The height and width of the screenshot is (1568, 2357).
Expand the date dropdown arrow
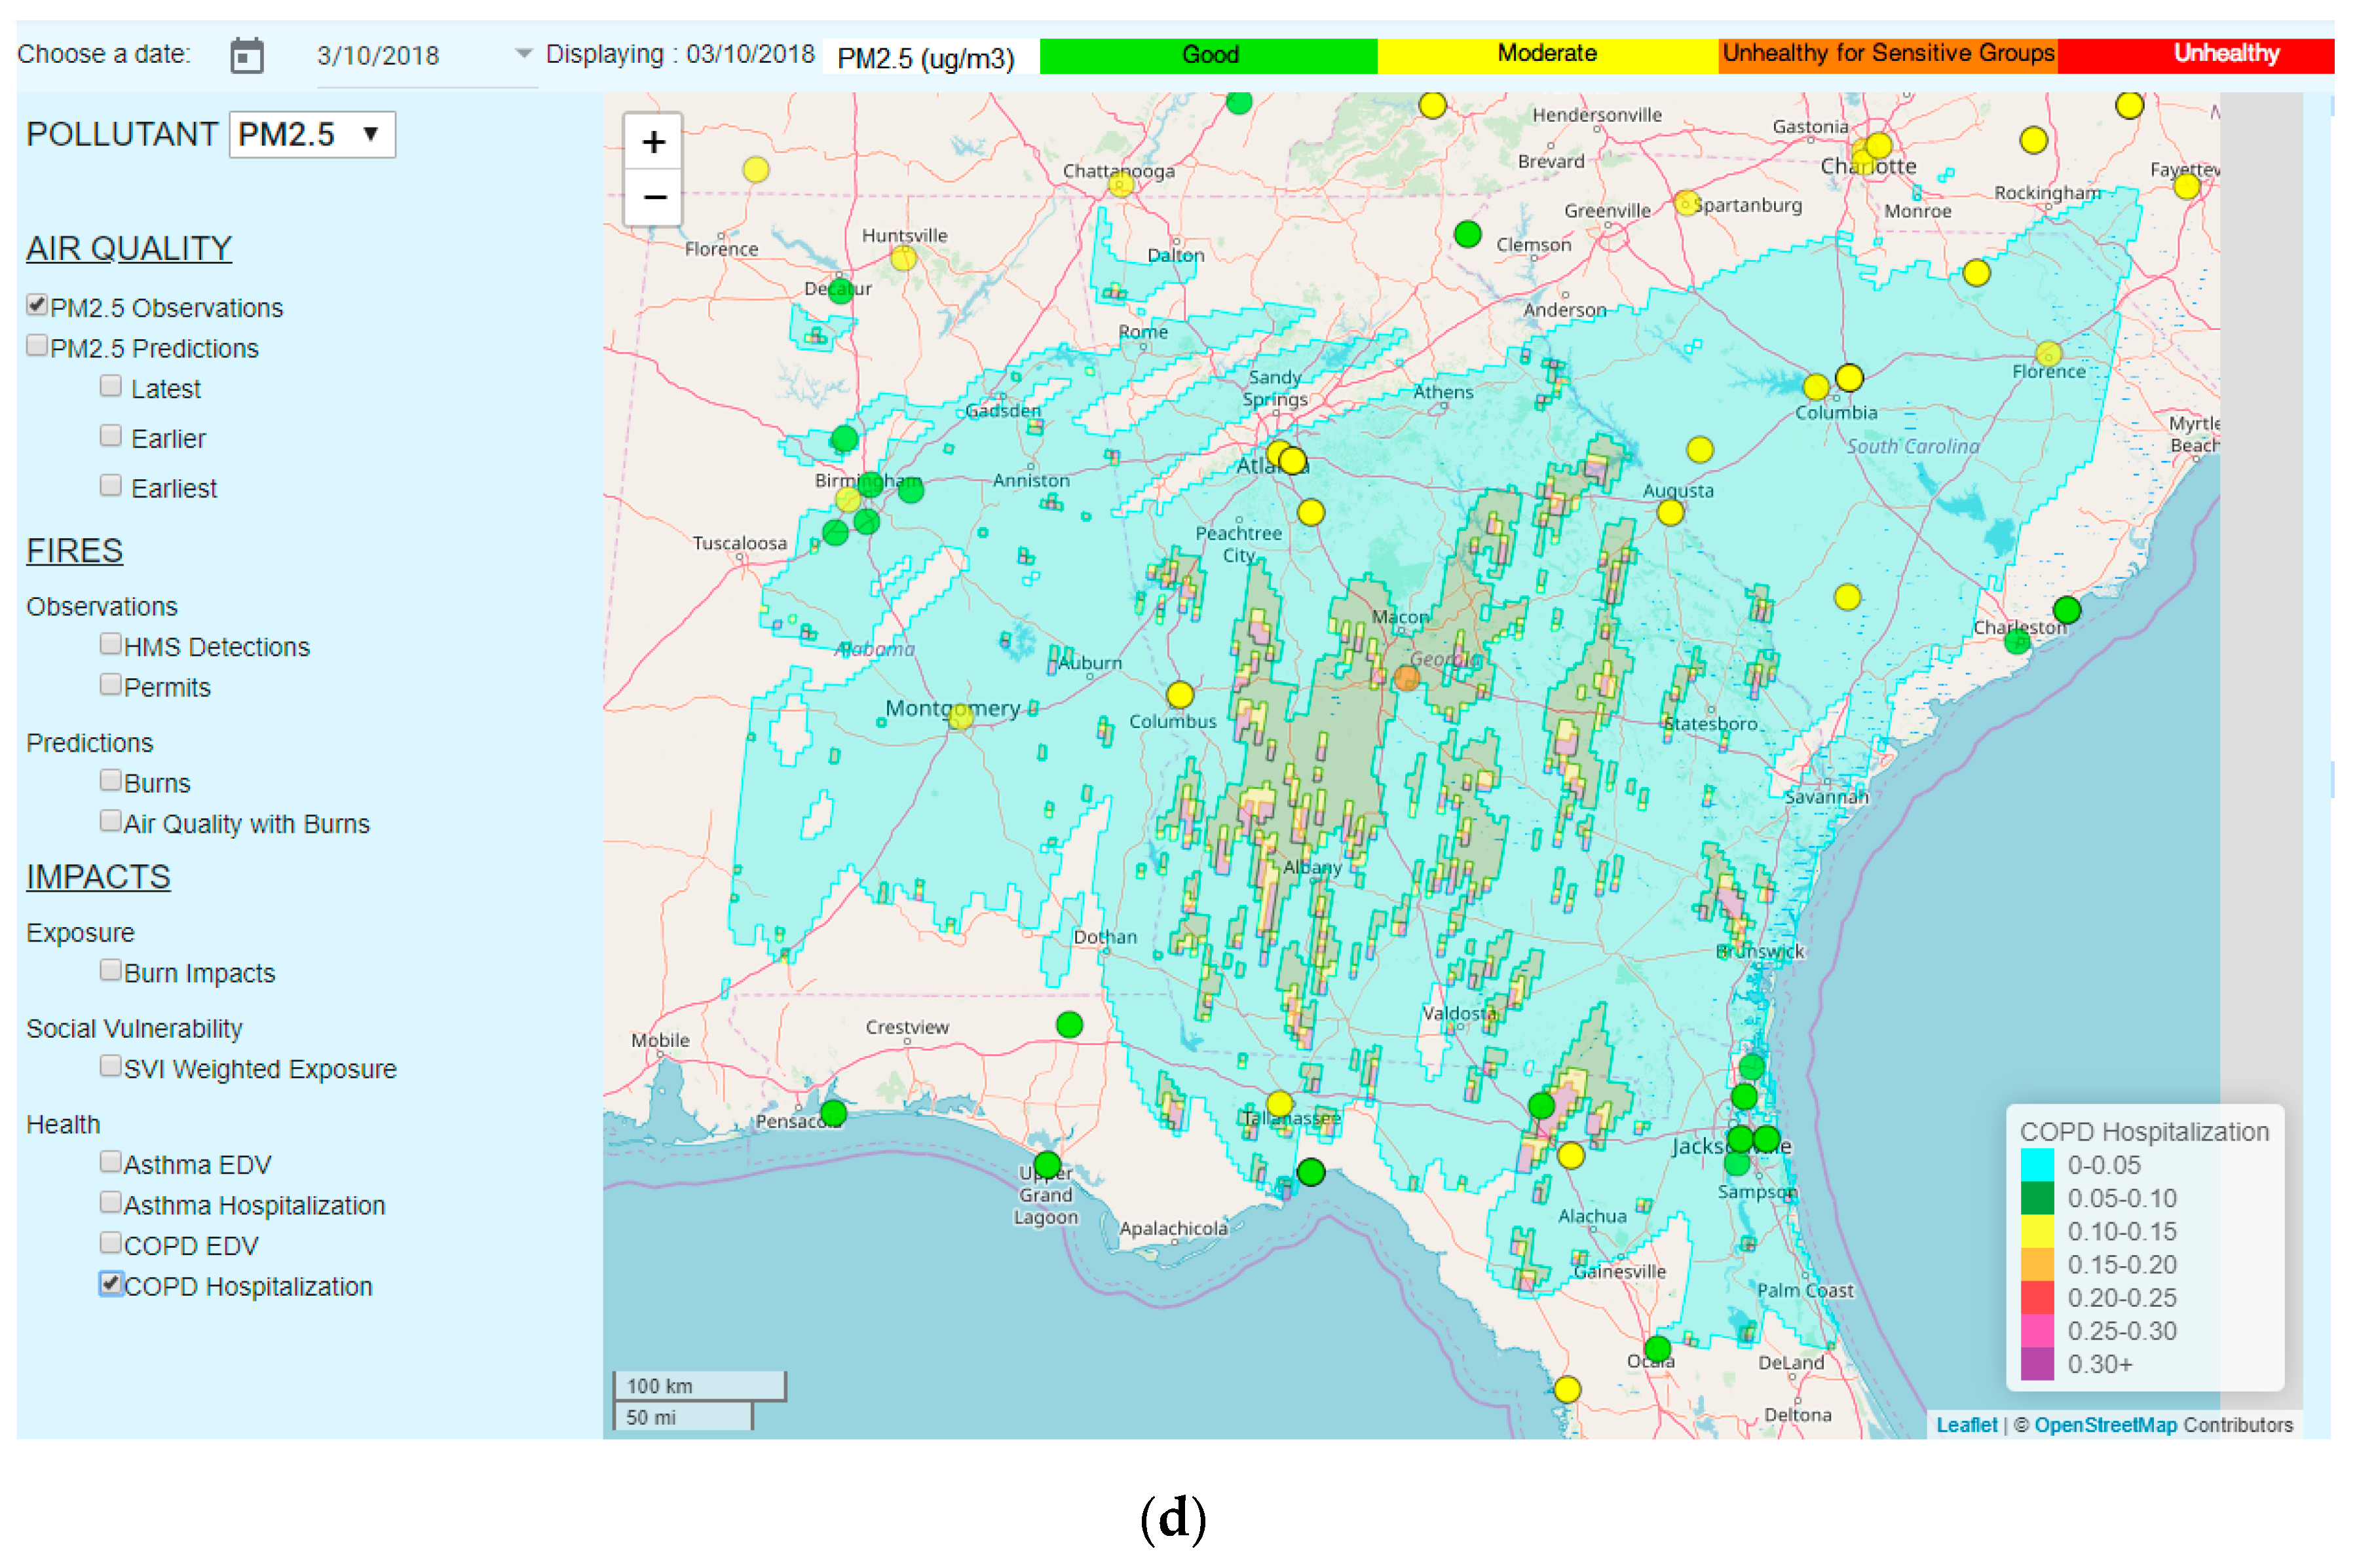click(522, 54)
